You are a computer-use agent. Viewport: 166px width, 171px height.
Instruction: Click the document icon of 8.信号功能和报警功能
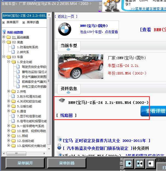(x=13, y=121)
